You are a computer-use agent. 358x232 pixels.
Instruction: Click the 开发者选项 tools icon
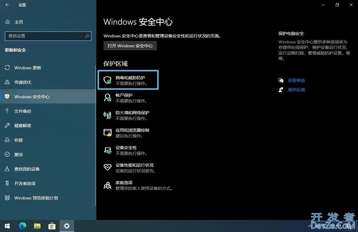coord(7,183)
